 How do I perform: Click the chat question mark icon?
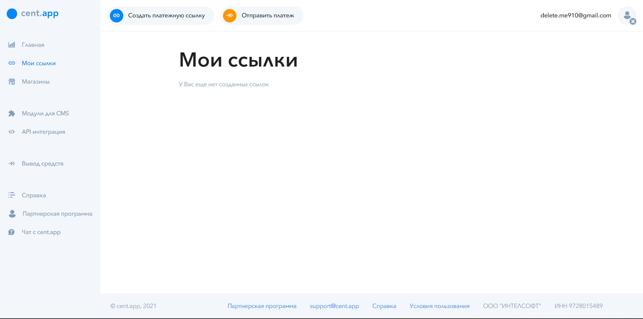click(x=11, y=232)
